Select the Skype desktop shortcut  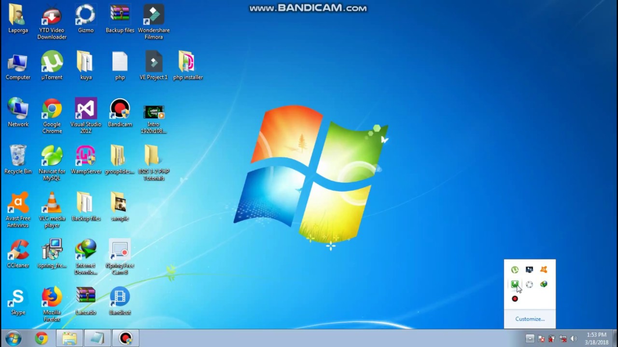point(18,301)
